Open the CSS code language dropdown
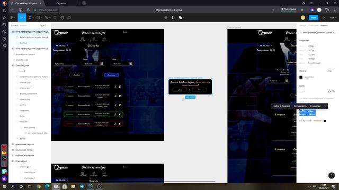This screenshot has height=190, width=339. [302, 91]
